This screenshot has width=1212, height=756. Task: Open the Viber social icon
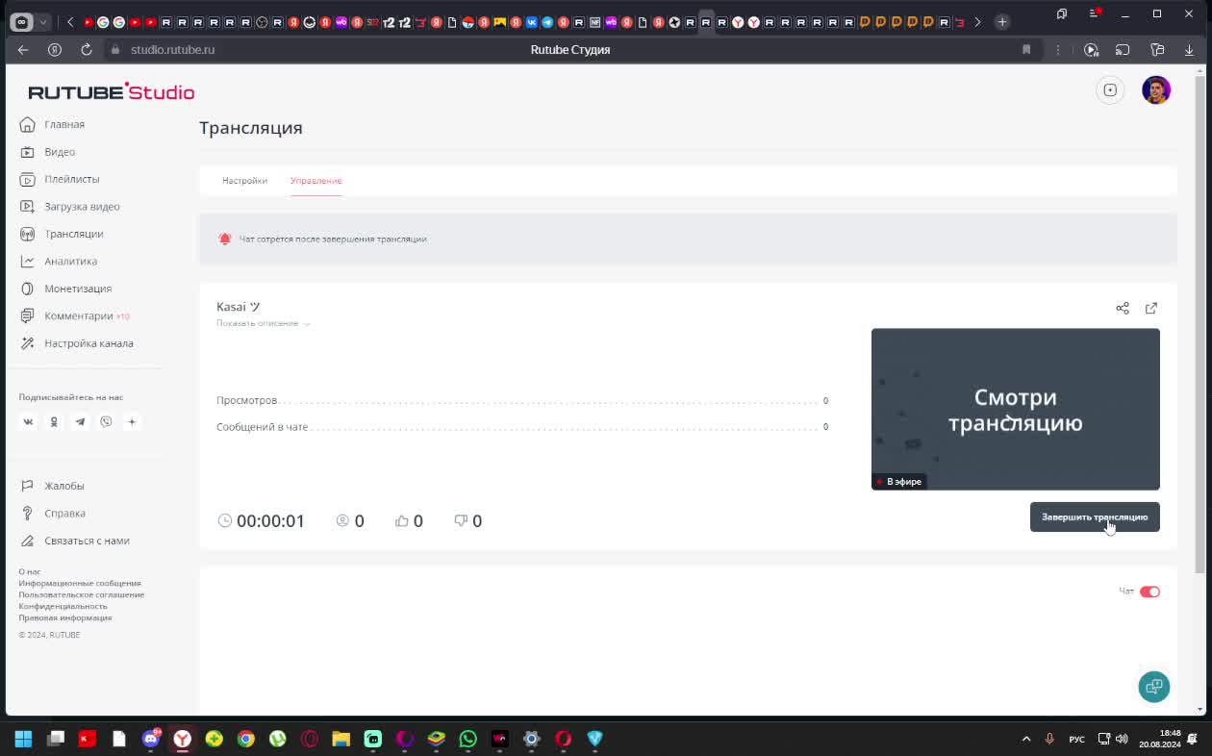click(106, 421)
